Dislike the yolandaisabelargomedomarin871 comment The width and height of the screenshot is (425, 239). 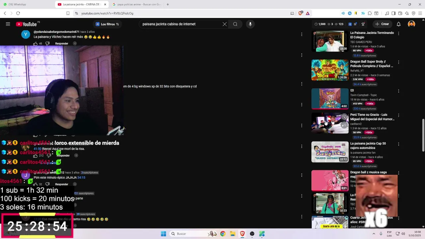click(x=47, y=43)
